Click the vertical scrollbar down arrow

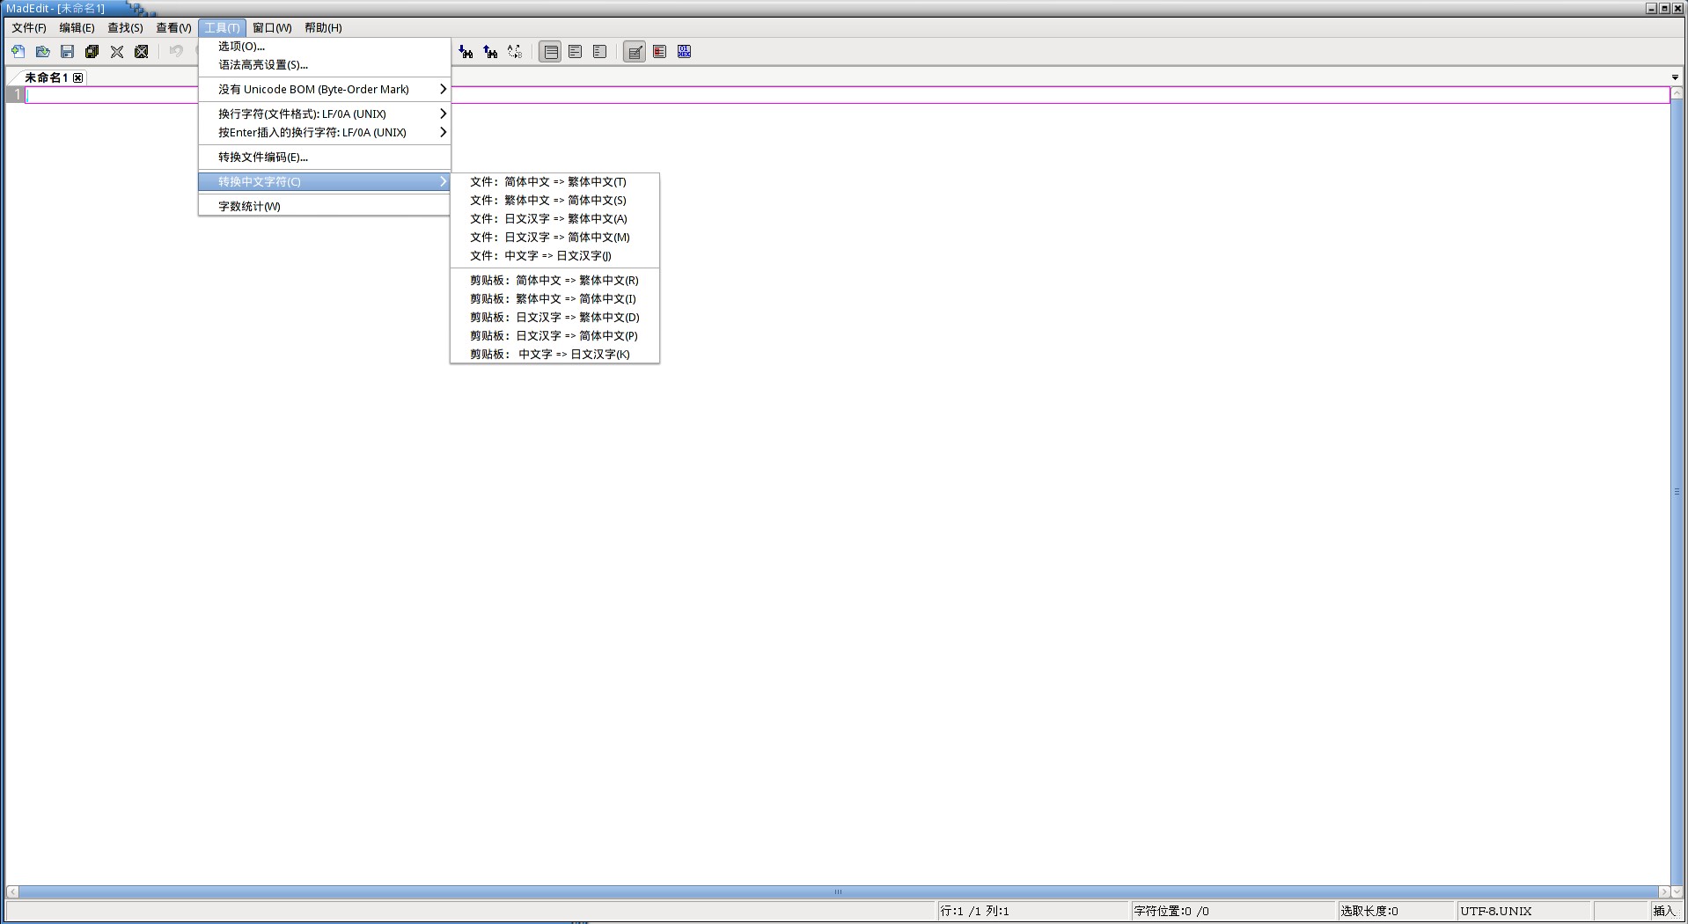tap(1677, 891)
